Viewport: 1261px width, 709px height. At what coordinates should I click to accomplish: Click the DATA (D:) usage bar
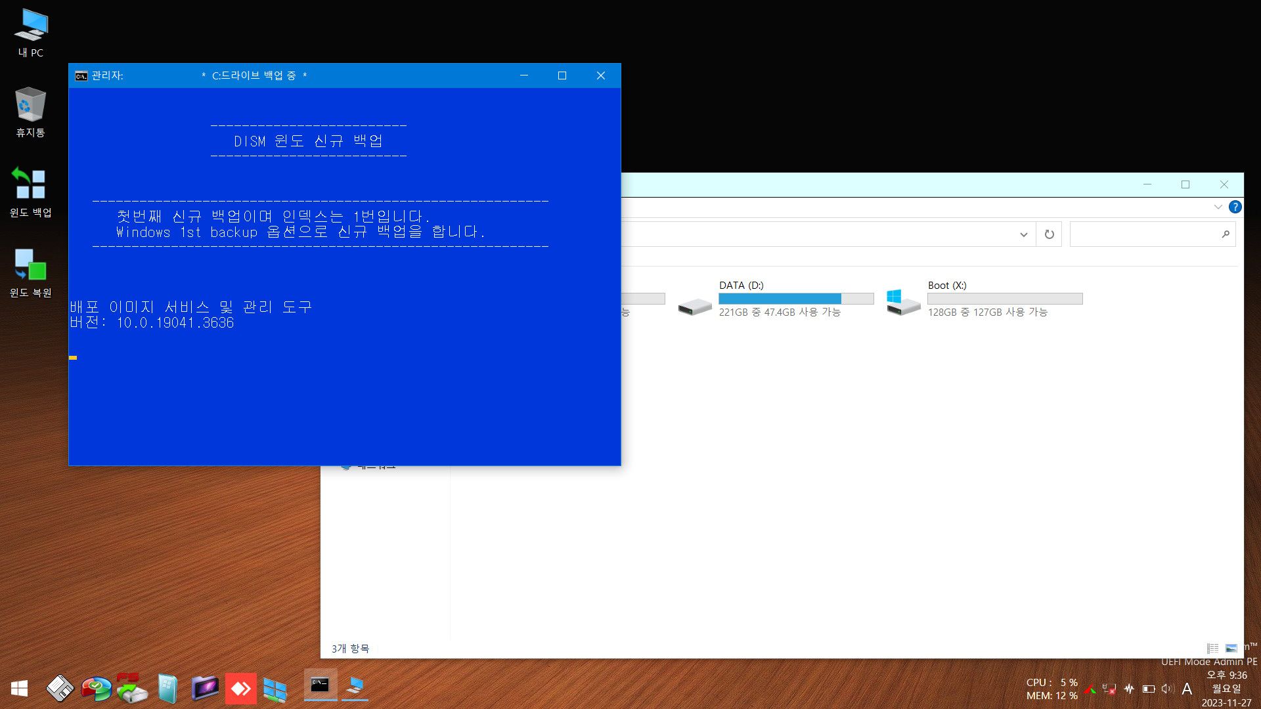[x=796, y=299]
